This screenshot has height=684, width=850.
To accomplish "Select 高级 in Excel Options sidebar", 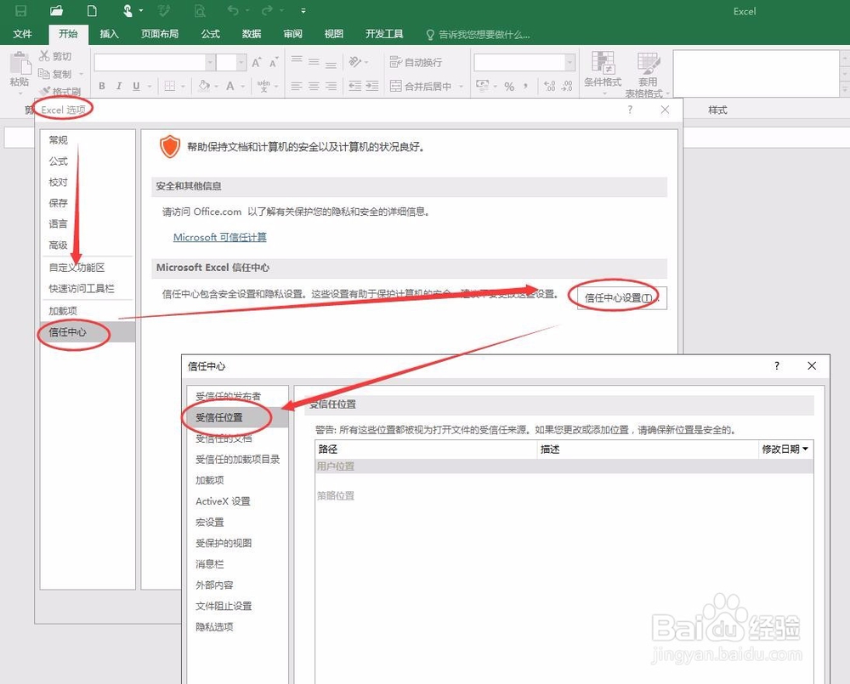I will [x=58, y=245].
